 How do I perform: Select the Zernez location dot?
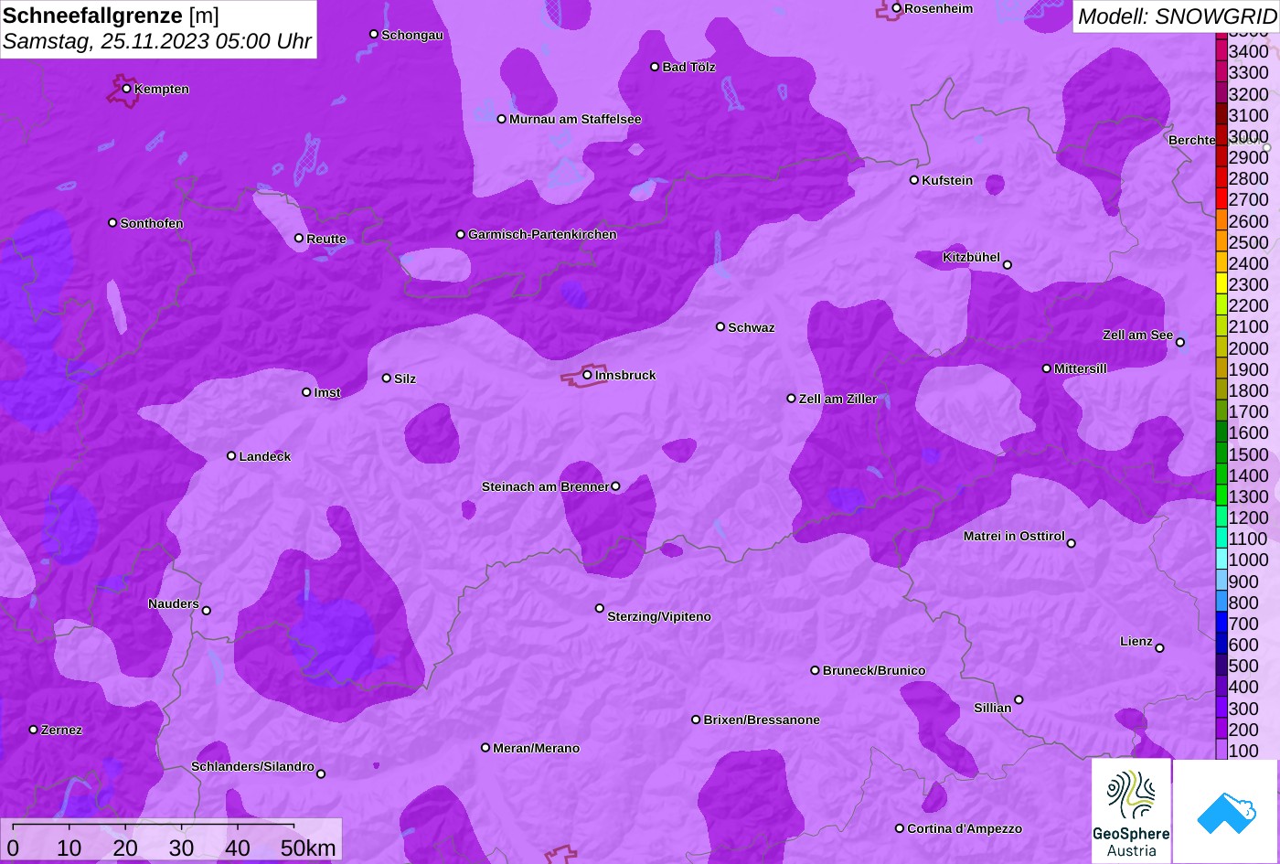pos(34,730)
